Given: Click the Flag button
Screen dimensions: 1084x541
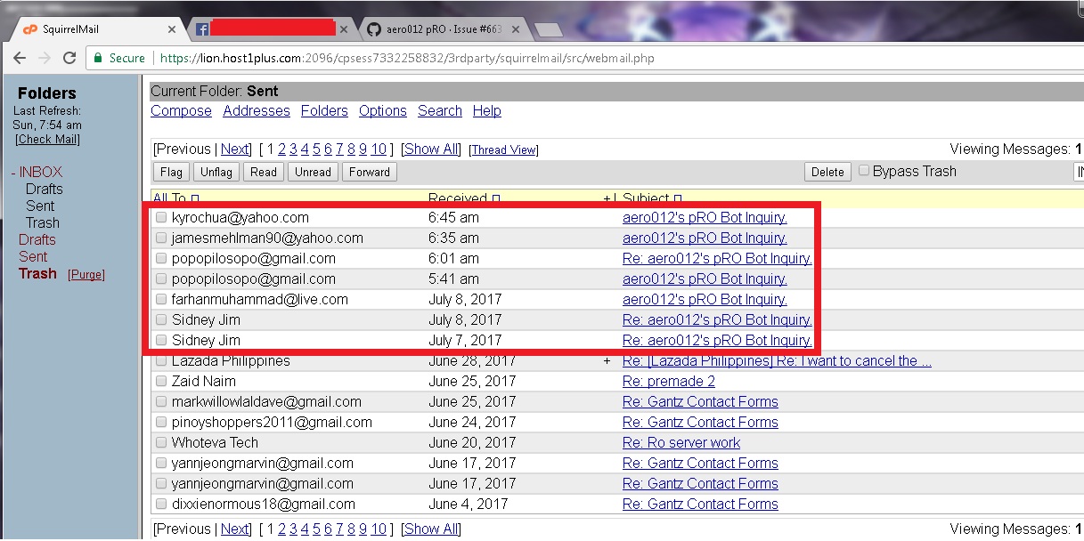Looking at the screenshot, I should 171,172.
